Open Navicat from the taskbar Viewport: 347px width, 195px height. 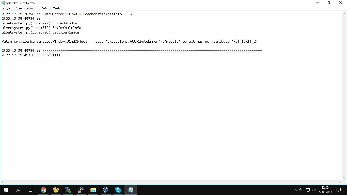56,190
